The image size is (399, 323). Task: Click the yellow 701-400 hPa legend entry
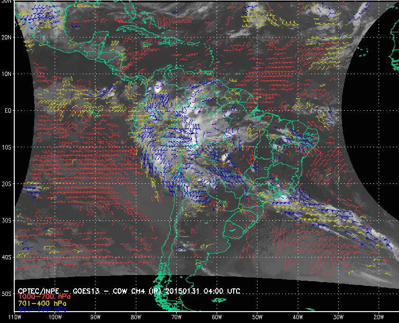(x=42, y=304)
